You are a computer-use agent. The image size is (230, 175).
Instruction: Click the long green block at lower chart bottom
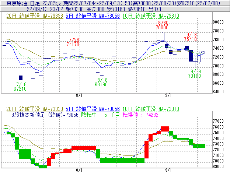[x=122, y=160]
